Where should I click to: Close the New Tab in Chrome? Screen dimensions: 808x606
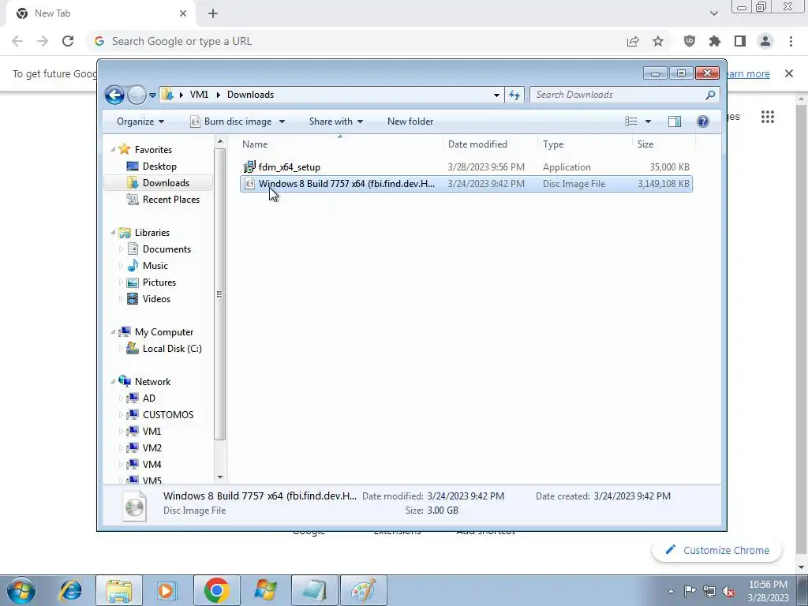click(x=183, y=13)
